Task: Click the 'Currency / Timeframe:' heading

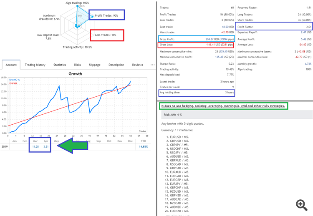Action: 177,130
